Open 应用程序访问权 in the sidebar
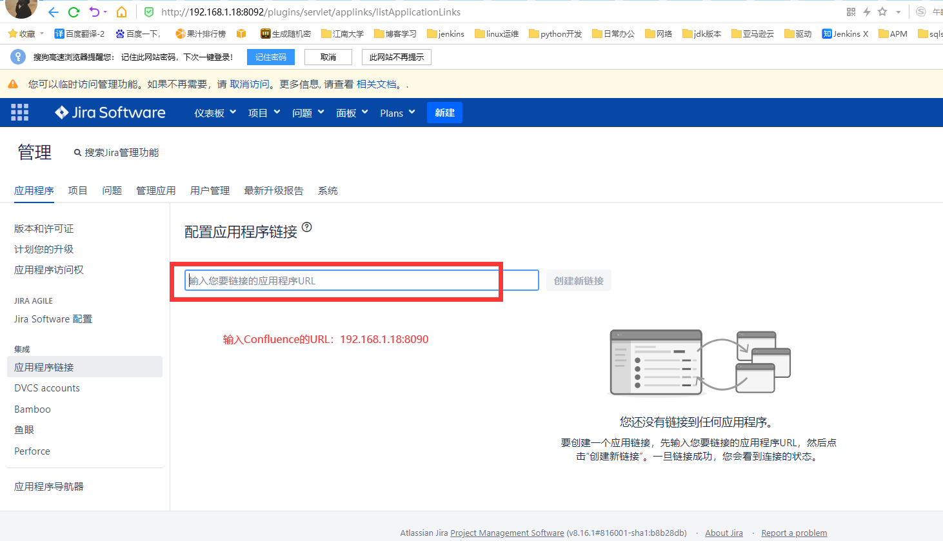 (x=49, y=270)
